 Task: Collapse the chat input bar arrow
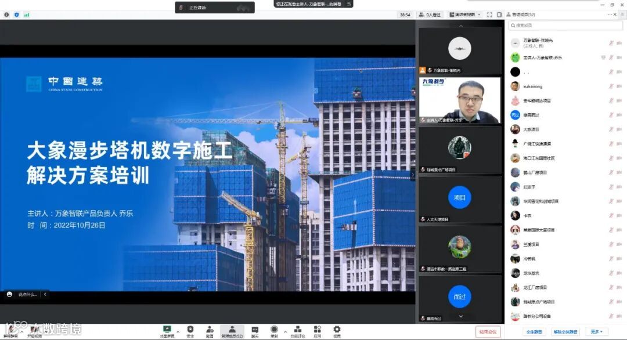[x=45, y=294]
